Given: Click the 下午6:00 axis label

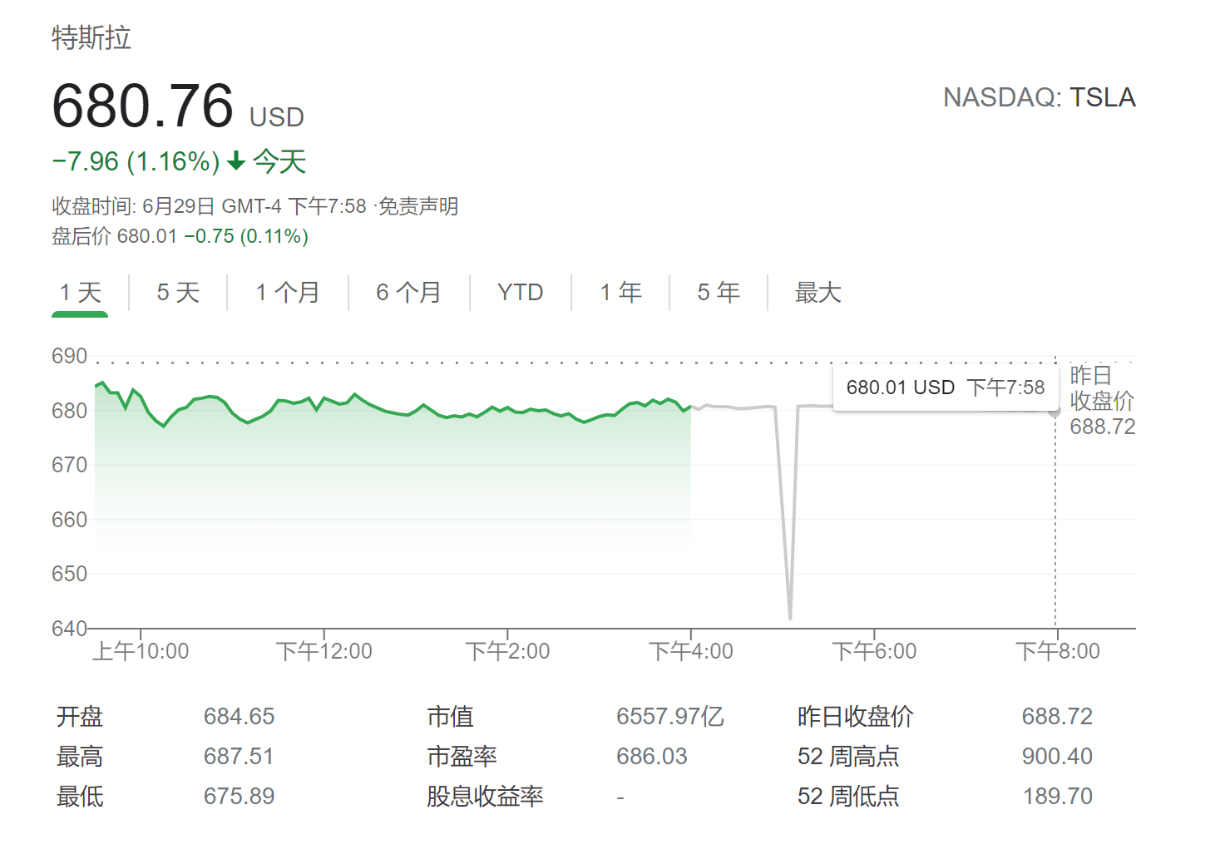Looking at the screenshot, I should tap(874, 651).
